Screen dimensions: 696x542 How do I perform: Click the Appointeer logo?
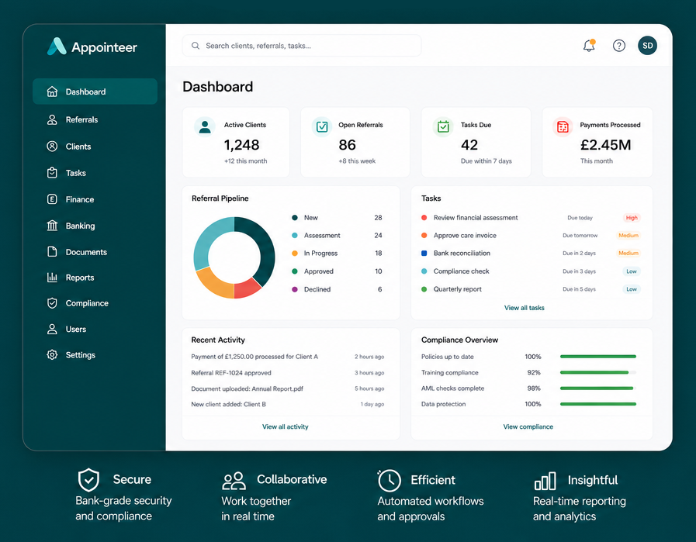pos(92,47)
